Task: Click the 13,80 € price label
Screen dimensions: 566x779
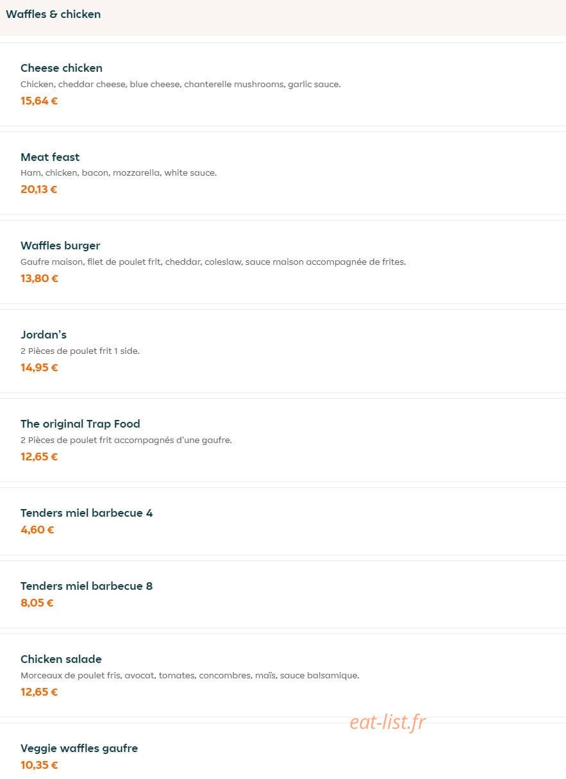Action: point(39,278)
